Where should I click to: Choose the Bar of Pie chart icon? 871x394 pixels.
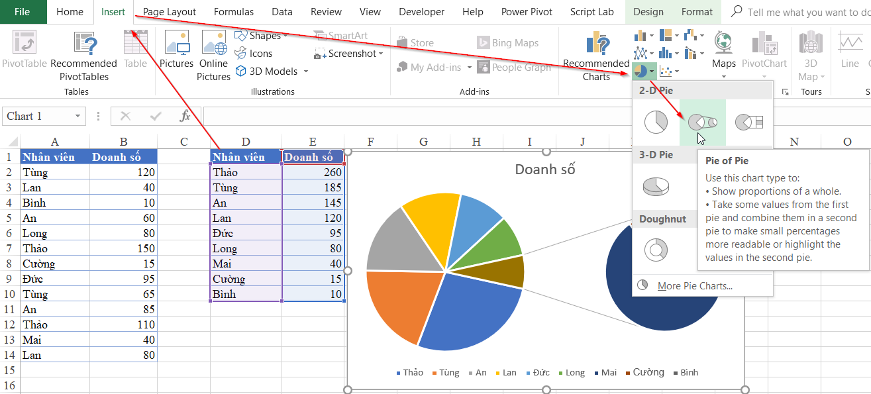(x=749, y=123)
